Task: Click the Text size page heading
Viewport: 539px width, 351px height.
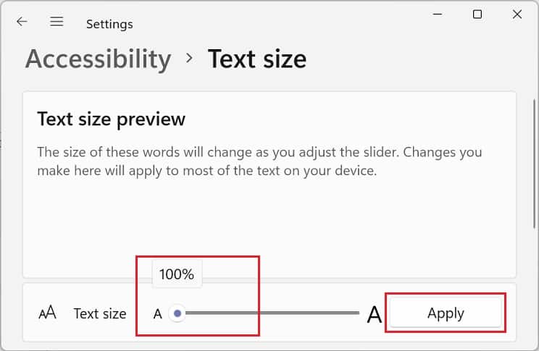Action: [x=257, y=59]
